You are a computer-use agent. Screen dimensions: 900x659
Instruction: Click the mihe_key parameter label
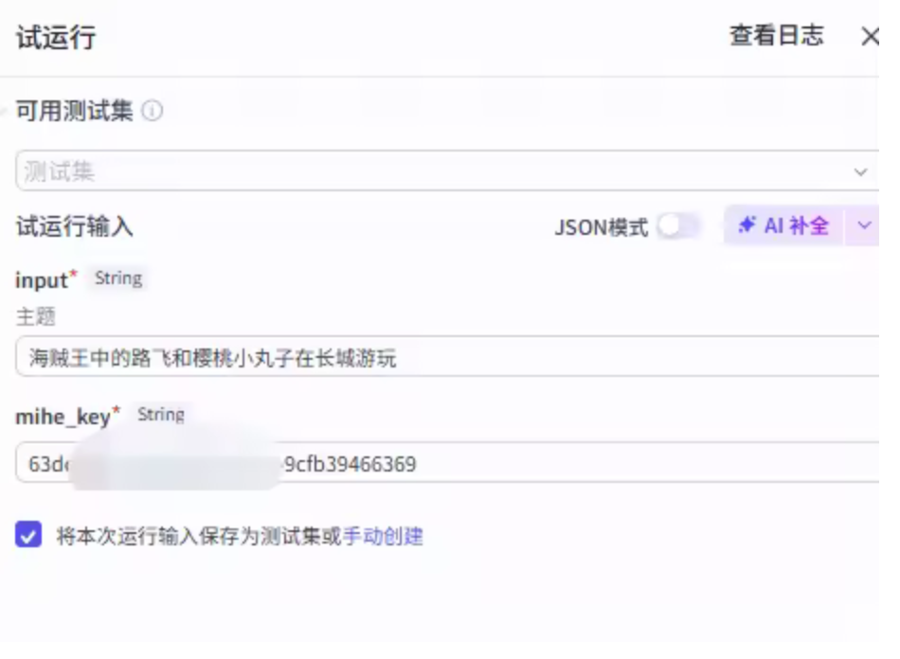(x=63, y=416)
